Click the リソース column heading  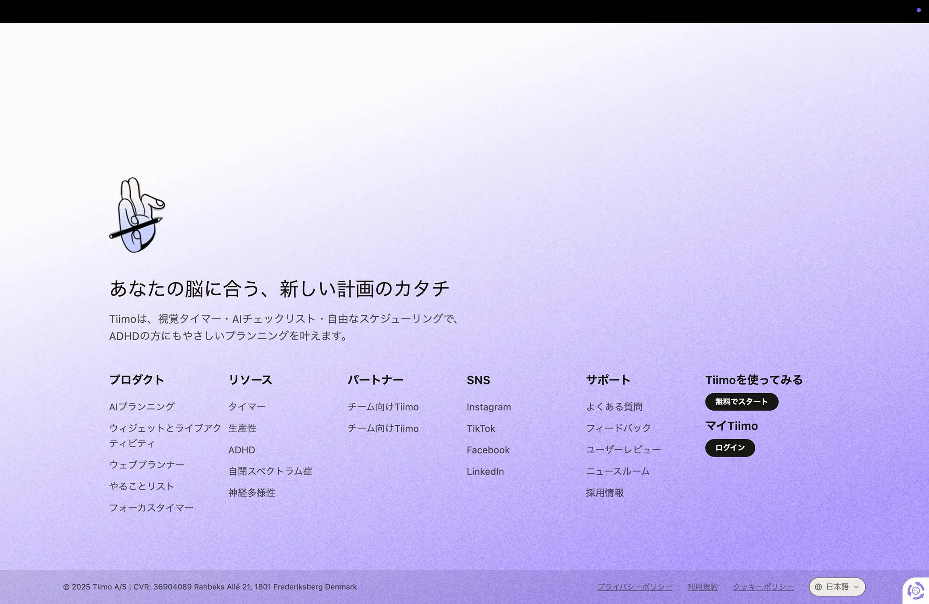[x=250, y=380]
